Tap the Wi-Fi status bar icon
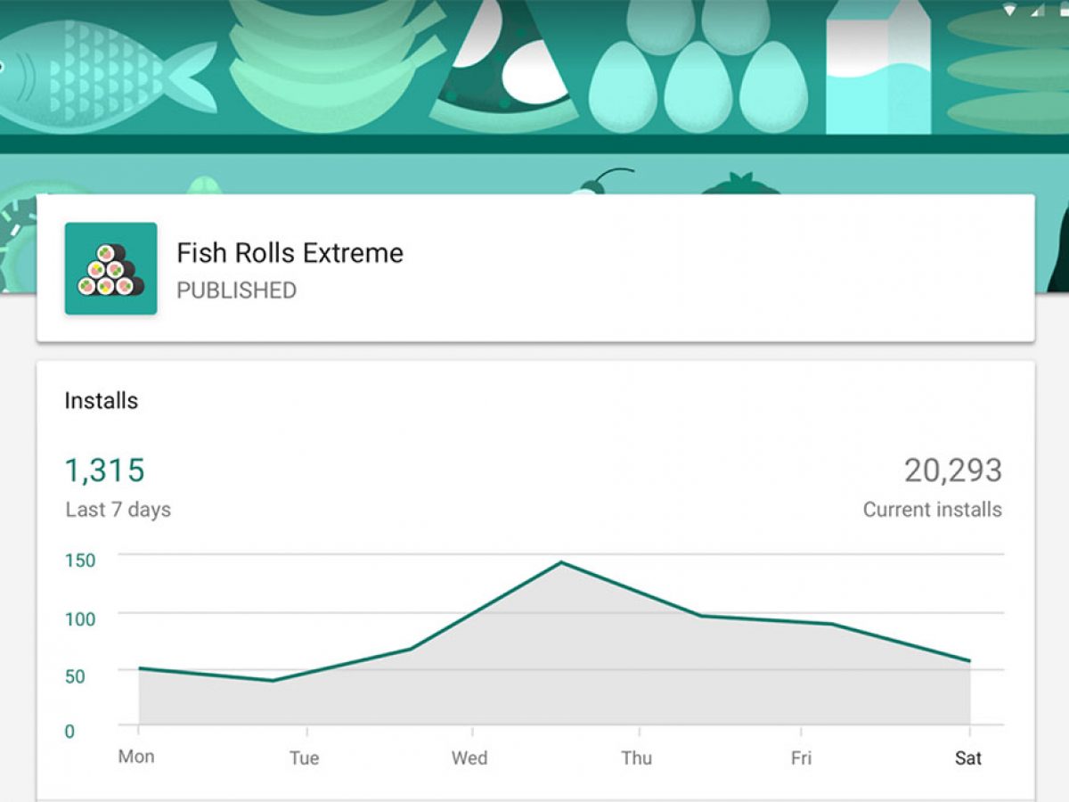This screenshot has width=1069, height=802. click(1010, 11)
